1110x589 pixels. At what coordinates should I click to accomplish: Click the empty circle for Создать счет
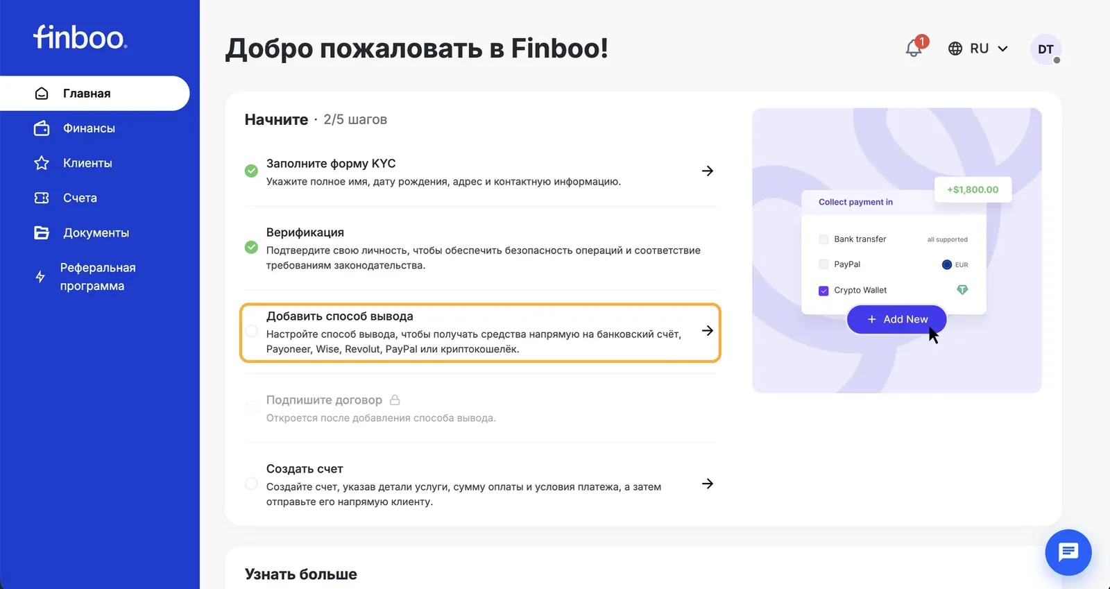[x=251, y=484]
